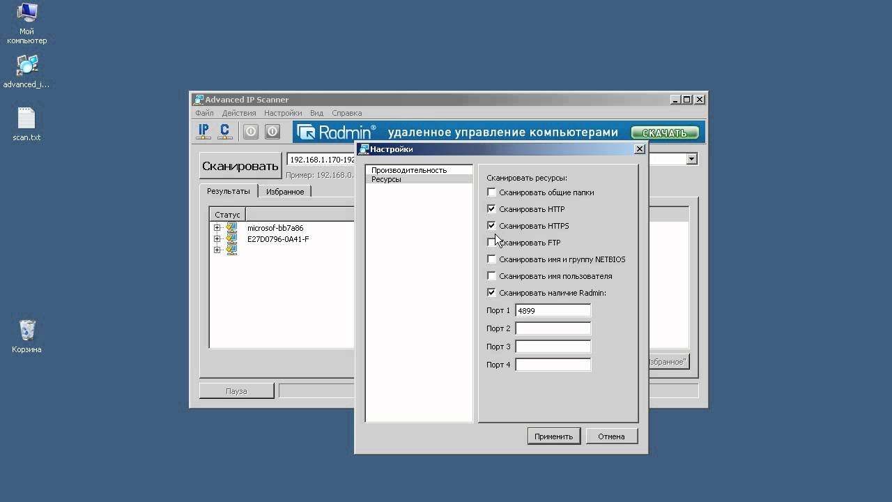
Task: Click the Статус column header
Action: click(227, 215)
